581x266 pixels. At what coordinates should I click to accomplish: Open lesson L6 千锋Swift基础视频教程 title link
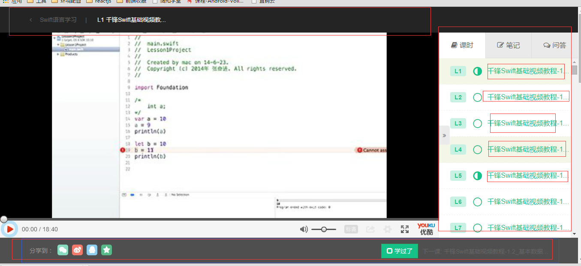[529, 202]
